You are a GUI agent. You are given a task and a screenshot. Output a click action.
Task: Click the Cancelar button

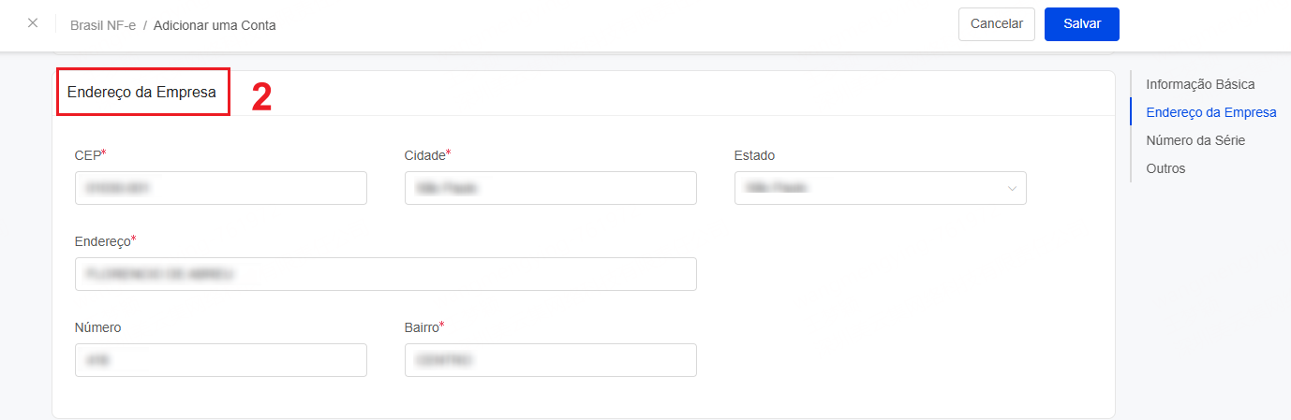(997, 24)
